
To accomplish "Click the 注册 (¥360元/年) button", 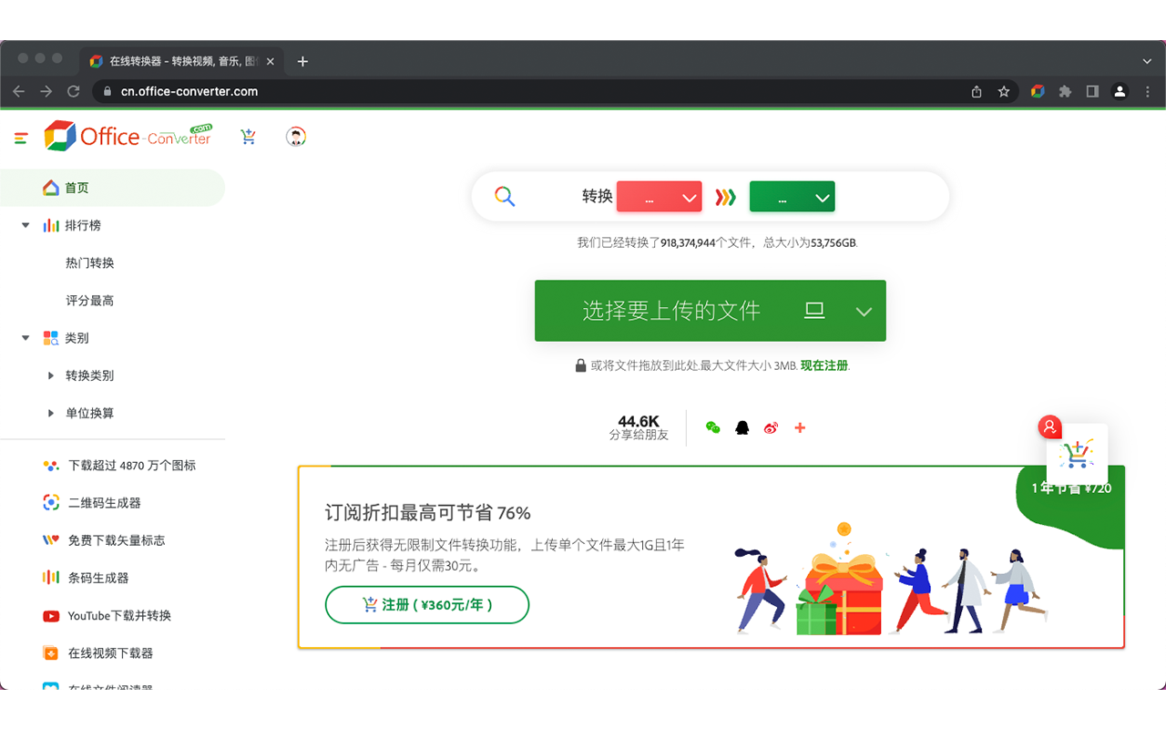I will pos(426,604).
